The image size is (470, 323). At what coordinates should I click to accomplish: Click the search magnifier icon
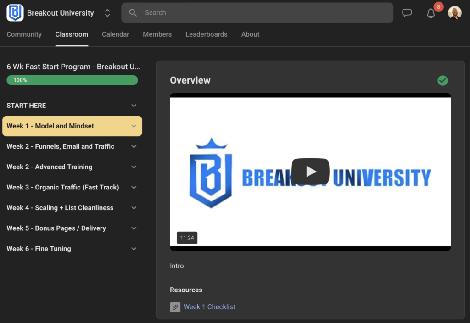coord(133,13)
